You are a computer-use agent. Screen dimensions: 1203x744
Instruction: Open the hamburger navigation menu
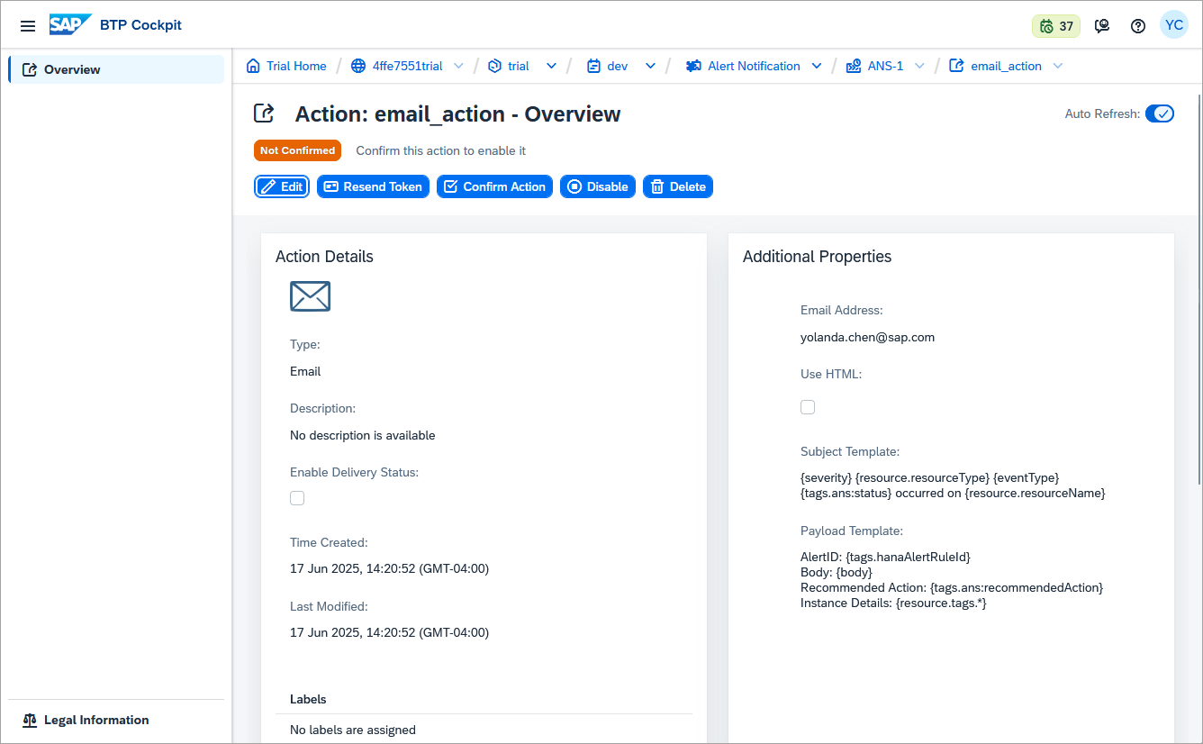[x=28, y=26]
